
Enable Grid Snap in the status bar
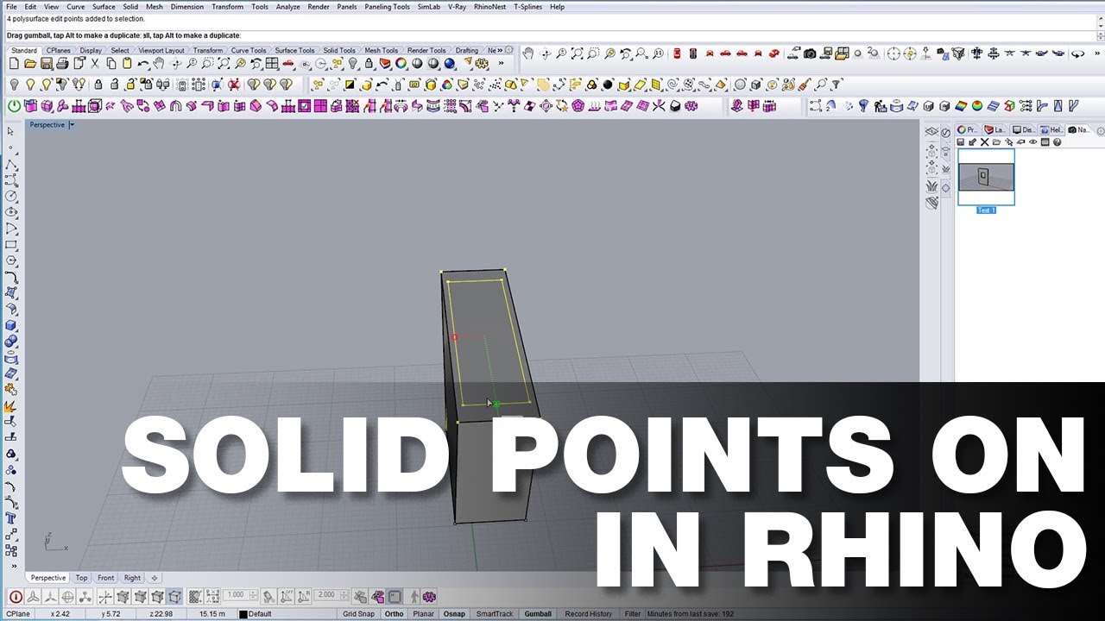pyautogui.click(x=358, y=613)
